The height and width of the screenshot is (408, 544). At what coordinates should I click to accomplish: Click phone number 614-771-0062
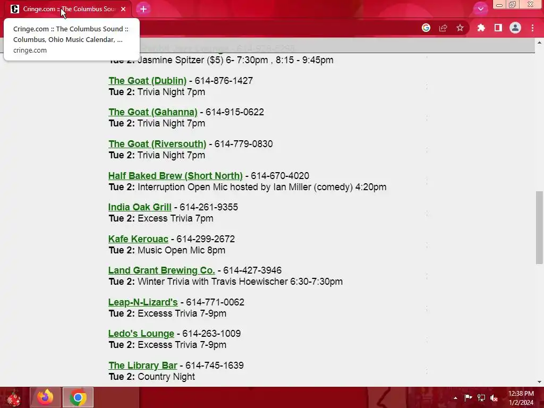point(215,302)
